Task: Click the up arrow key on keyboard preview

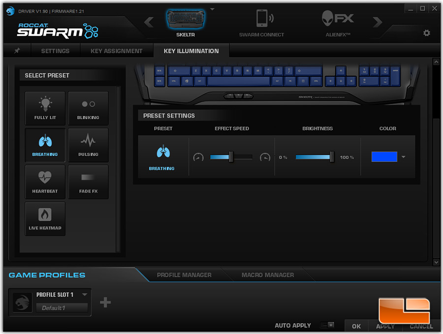Action: pyautogui.click(x=341, y=70)
